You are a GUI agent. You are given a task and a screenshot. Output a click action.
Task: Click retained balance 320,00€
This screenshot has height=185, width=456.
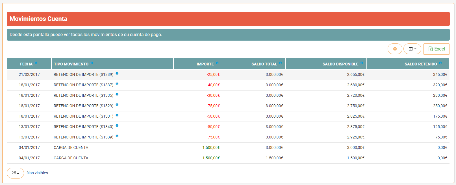[x=440, y=85]
